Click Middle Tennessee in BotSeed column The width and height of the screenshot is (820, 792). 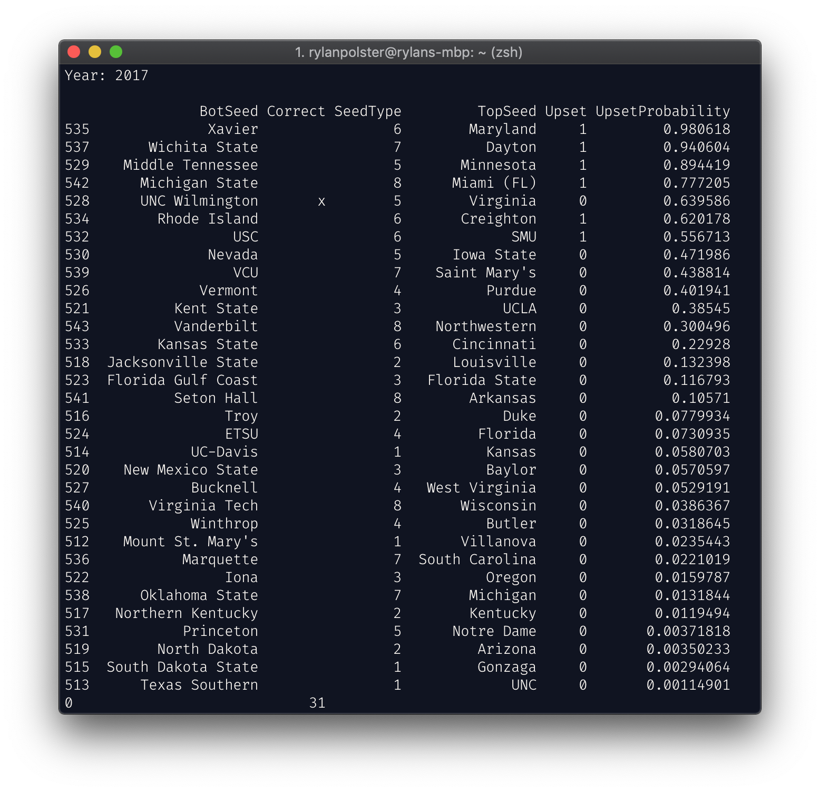click(191, 165)
